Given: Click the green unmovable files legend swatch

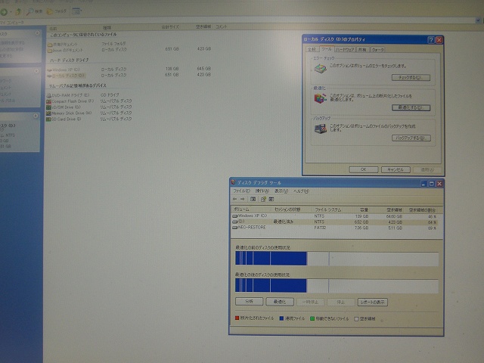Looking at the screenshot, I should coord(312,318).
